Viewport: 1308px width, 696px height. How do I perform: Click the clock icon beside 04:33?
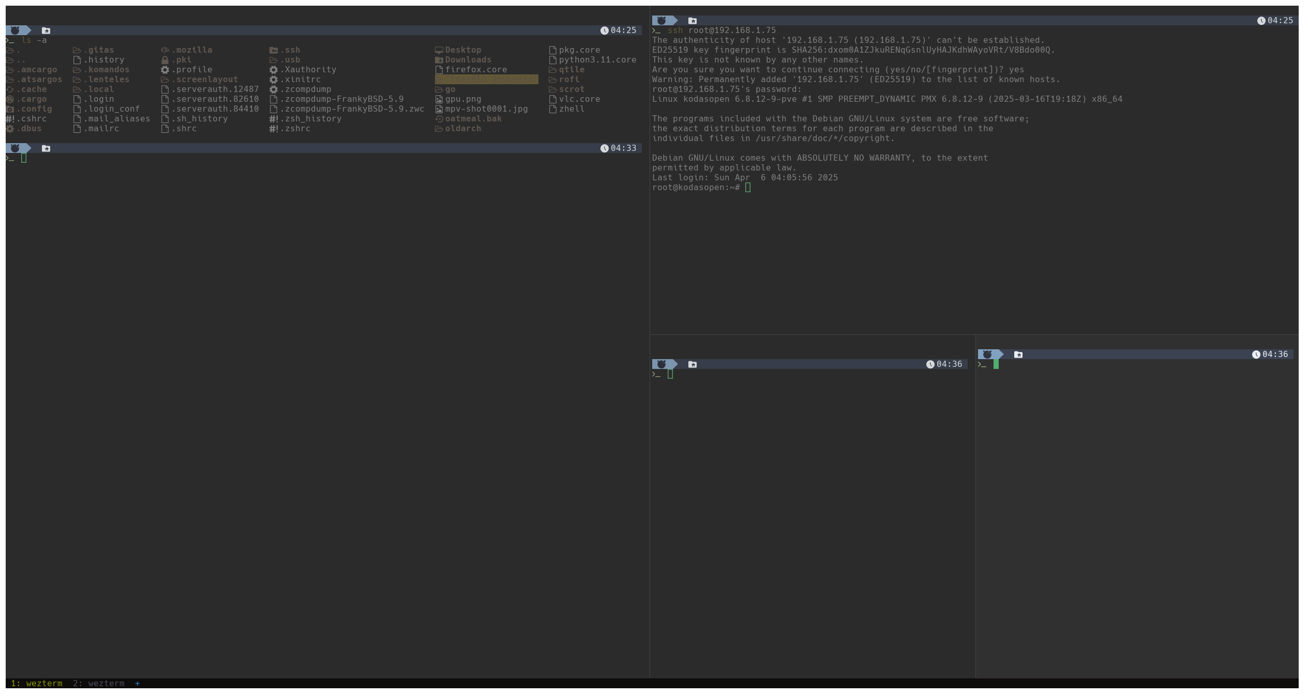click(604, 148)
